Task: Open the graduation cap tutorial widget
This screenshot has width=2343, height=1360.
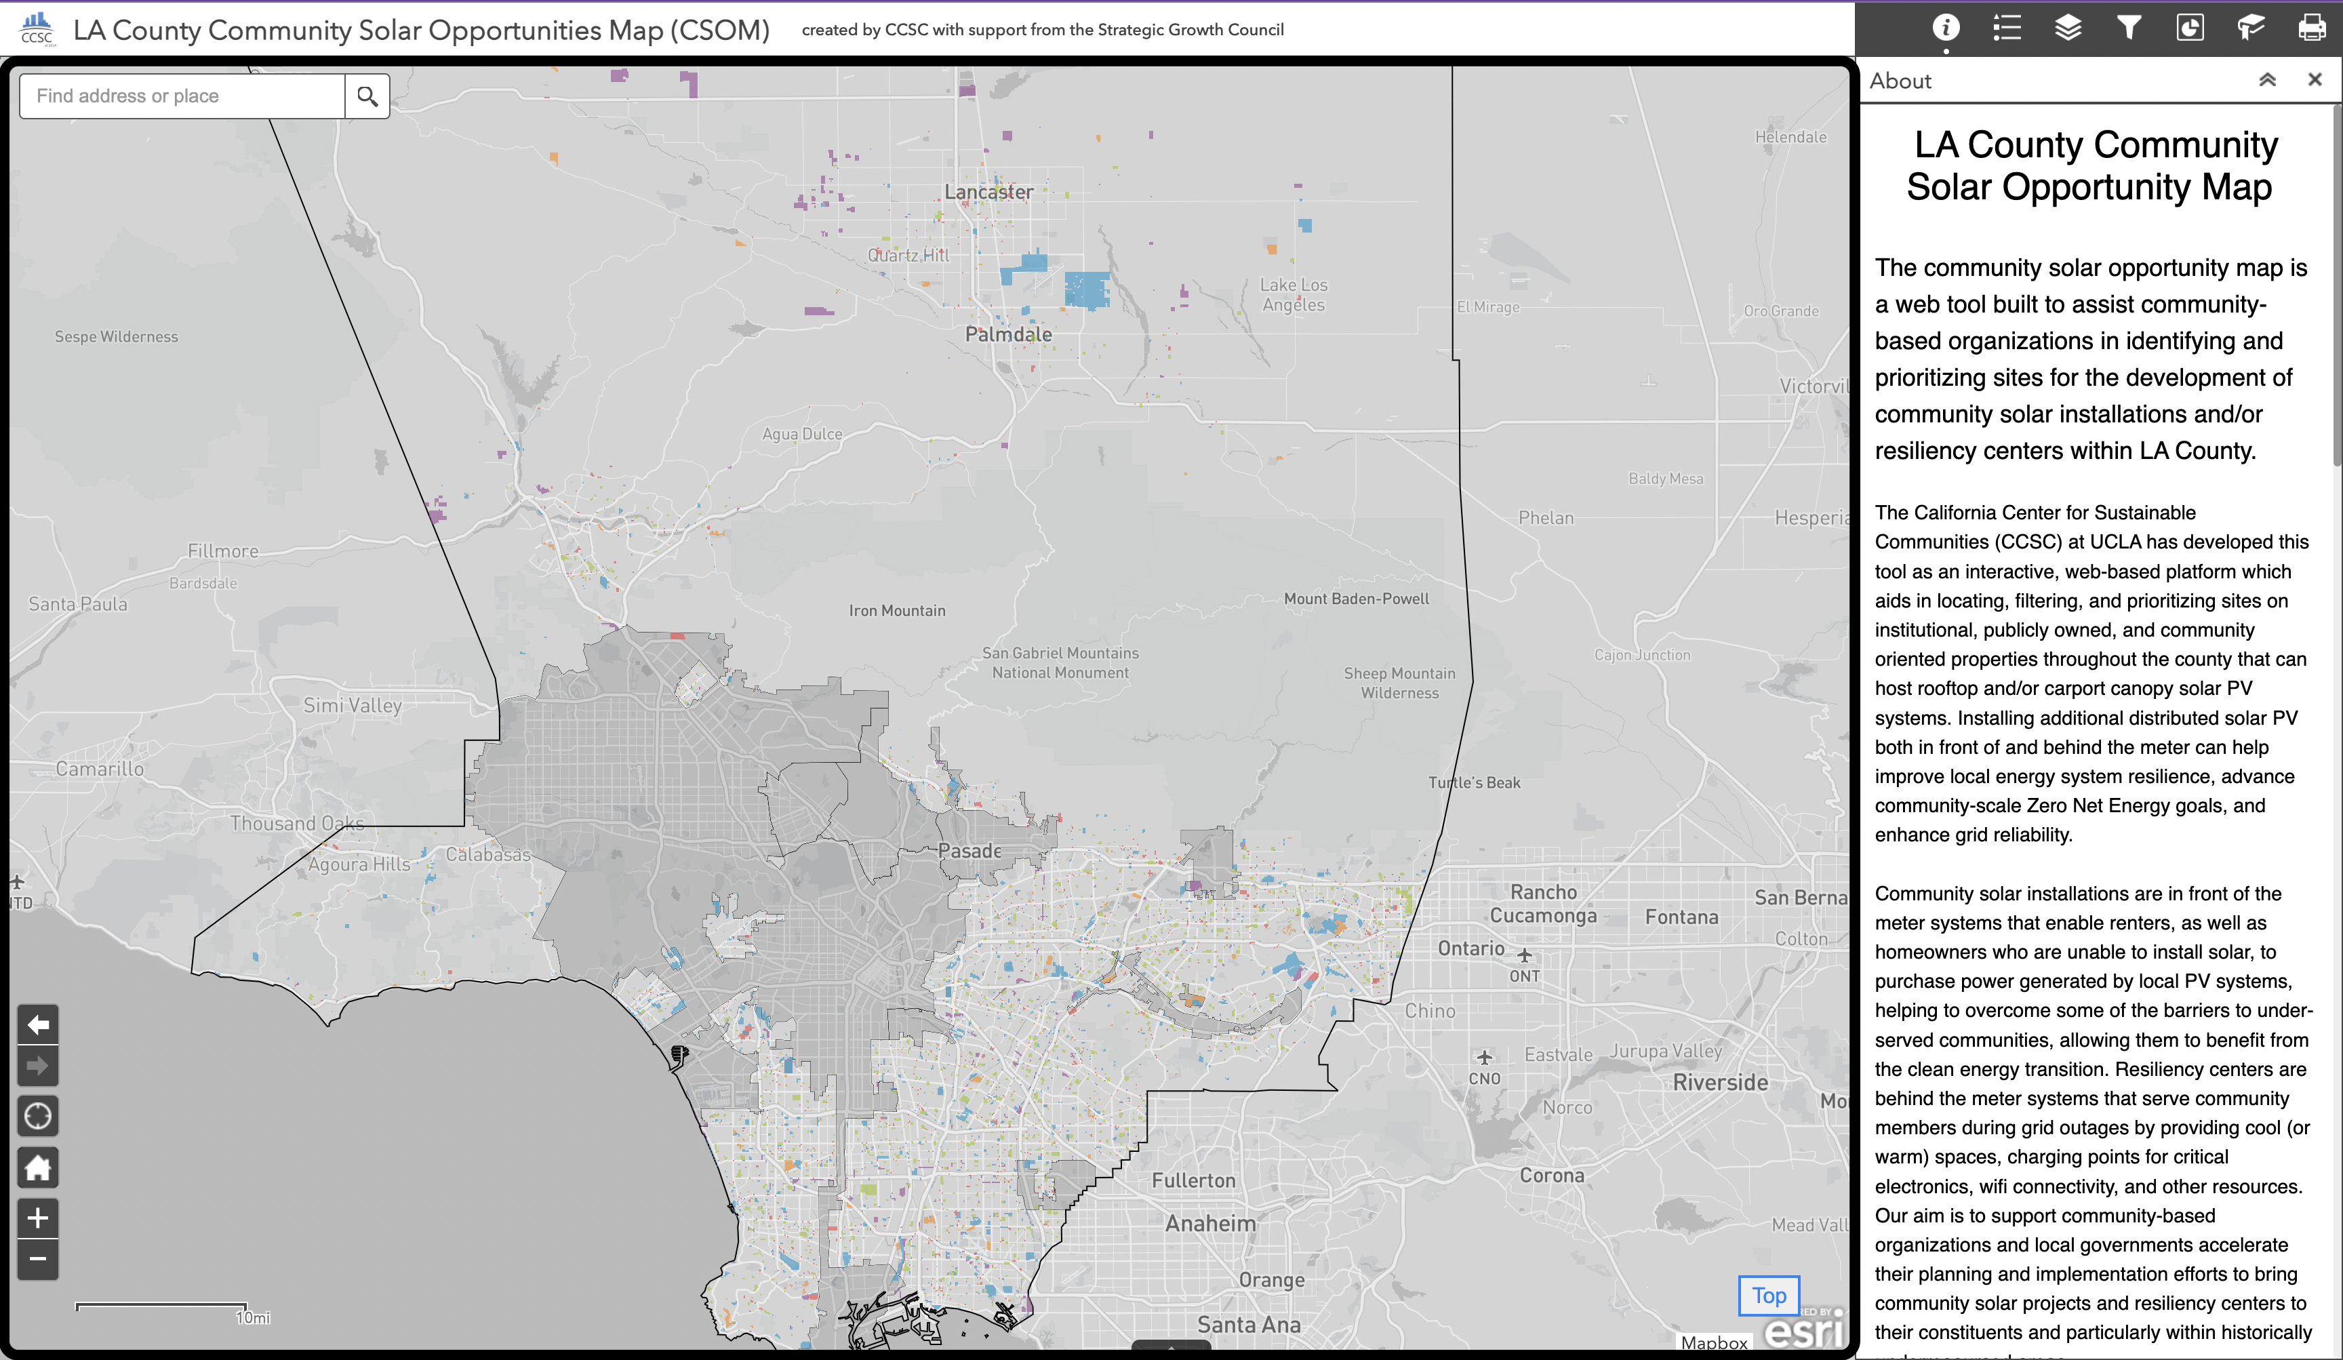Action: coord(2251,28)
